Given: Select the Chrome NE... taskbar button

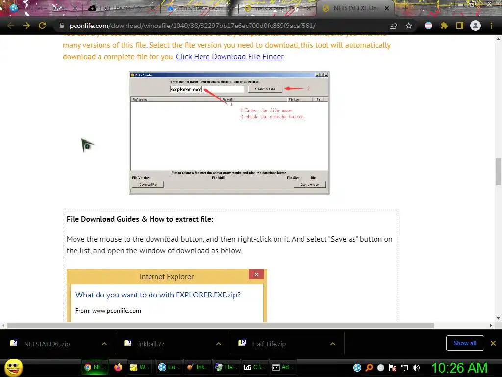Looking at the screenshot, I should click(95, 367).
